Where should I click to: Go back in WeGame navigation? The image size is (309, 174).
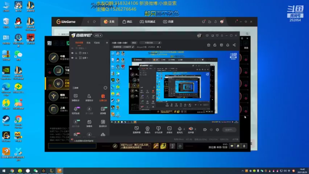88,22
